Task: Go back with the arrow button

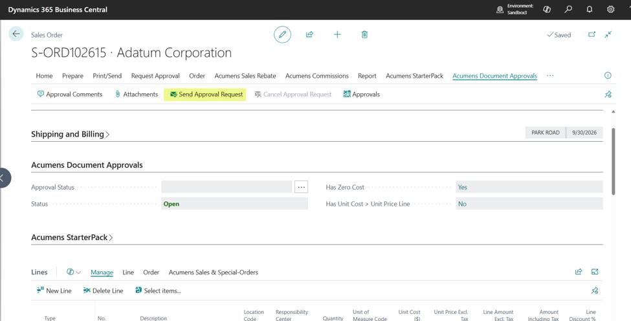Action: 16,34
